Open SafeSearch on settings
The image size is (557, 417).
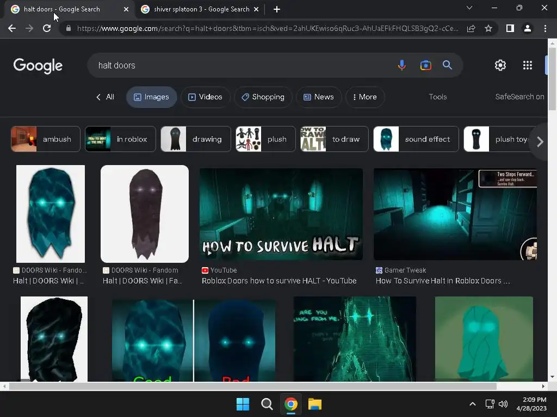(519, 97)
